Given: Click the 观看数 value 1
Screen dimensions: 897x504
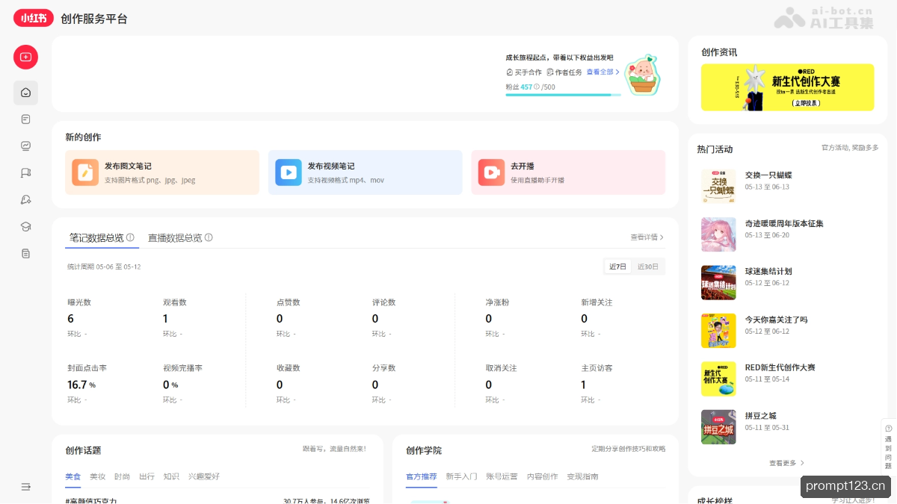Looking at the screenshot, I should point(165,319).
